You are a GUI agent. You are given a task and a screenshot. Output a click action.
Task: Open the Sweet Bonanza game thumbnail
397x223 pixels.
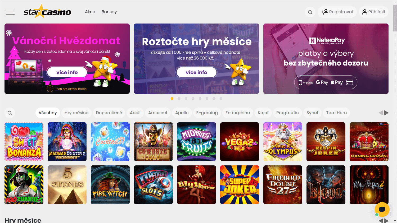(x=24, y=142)
